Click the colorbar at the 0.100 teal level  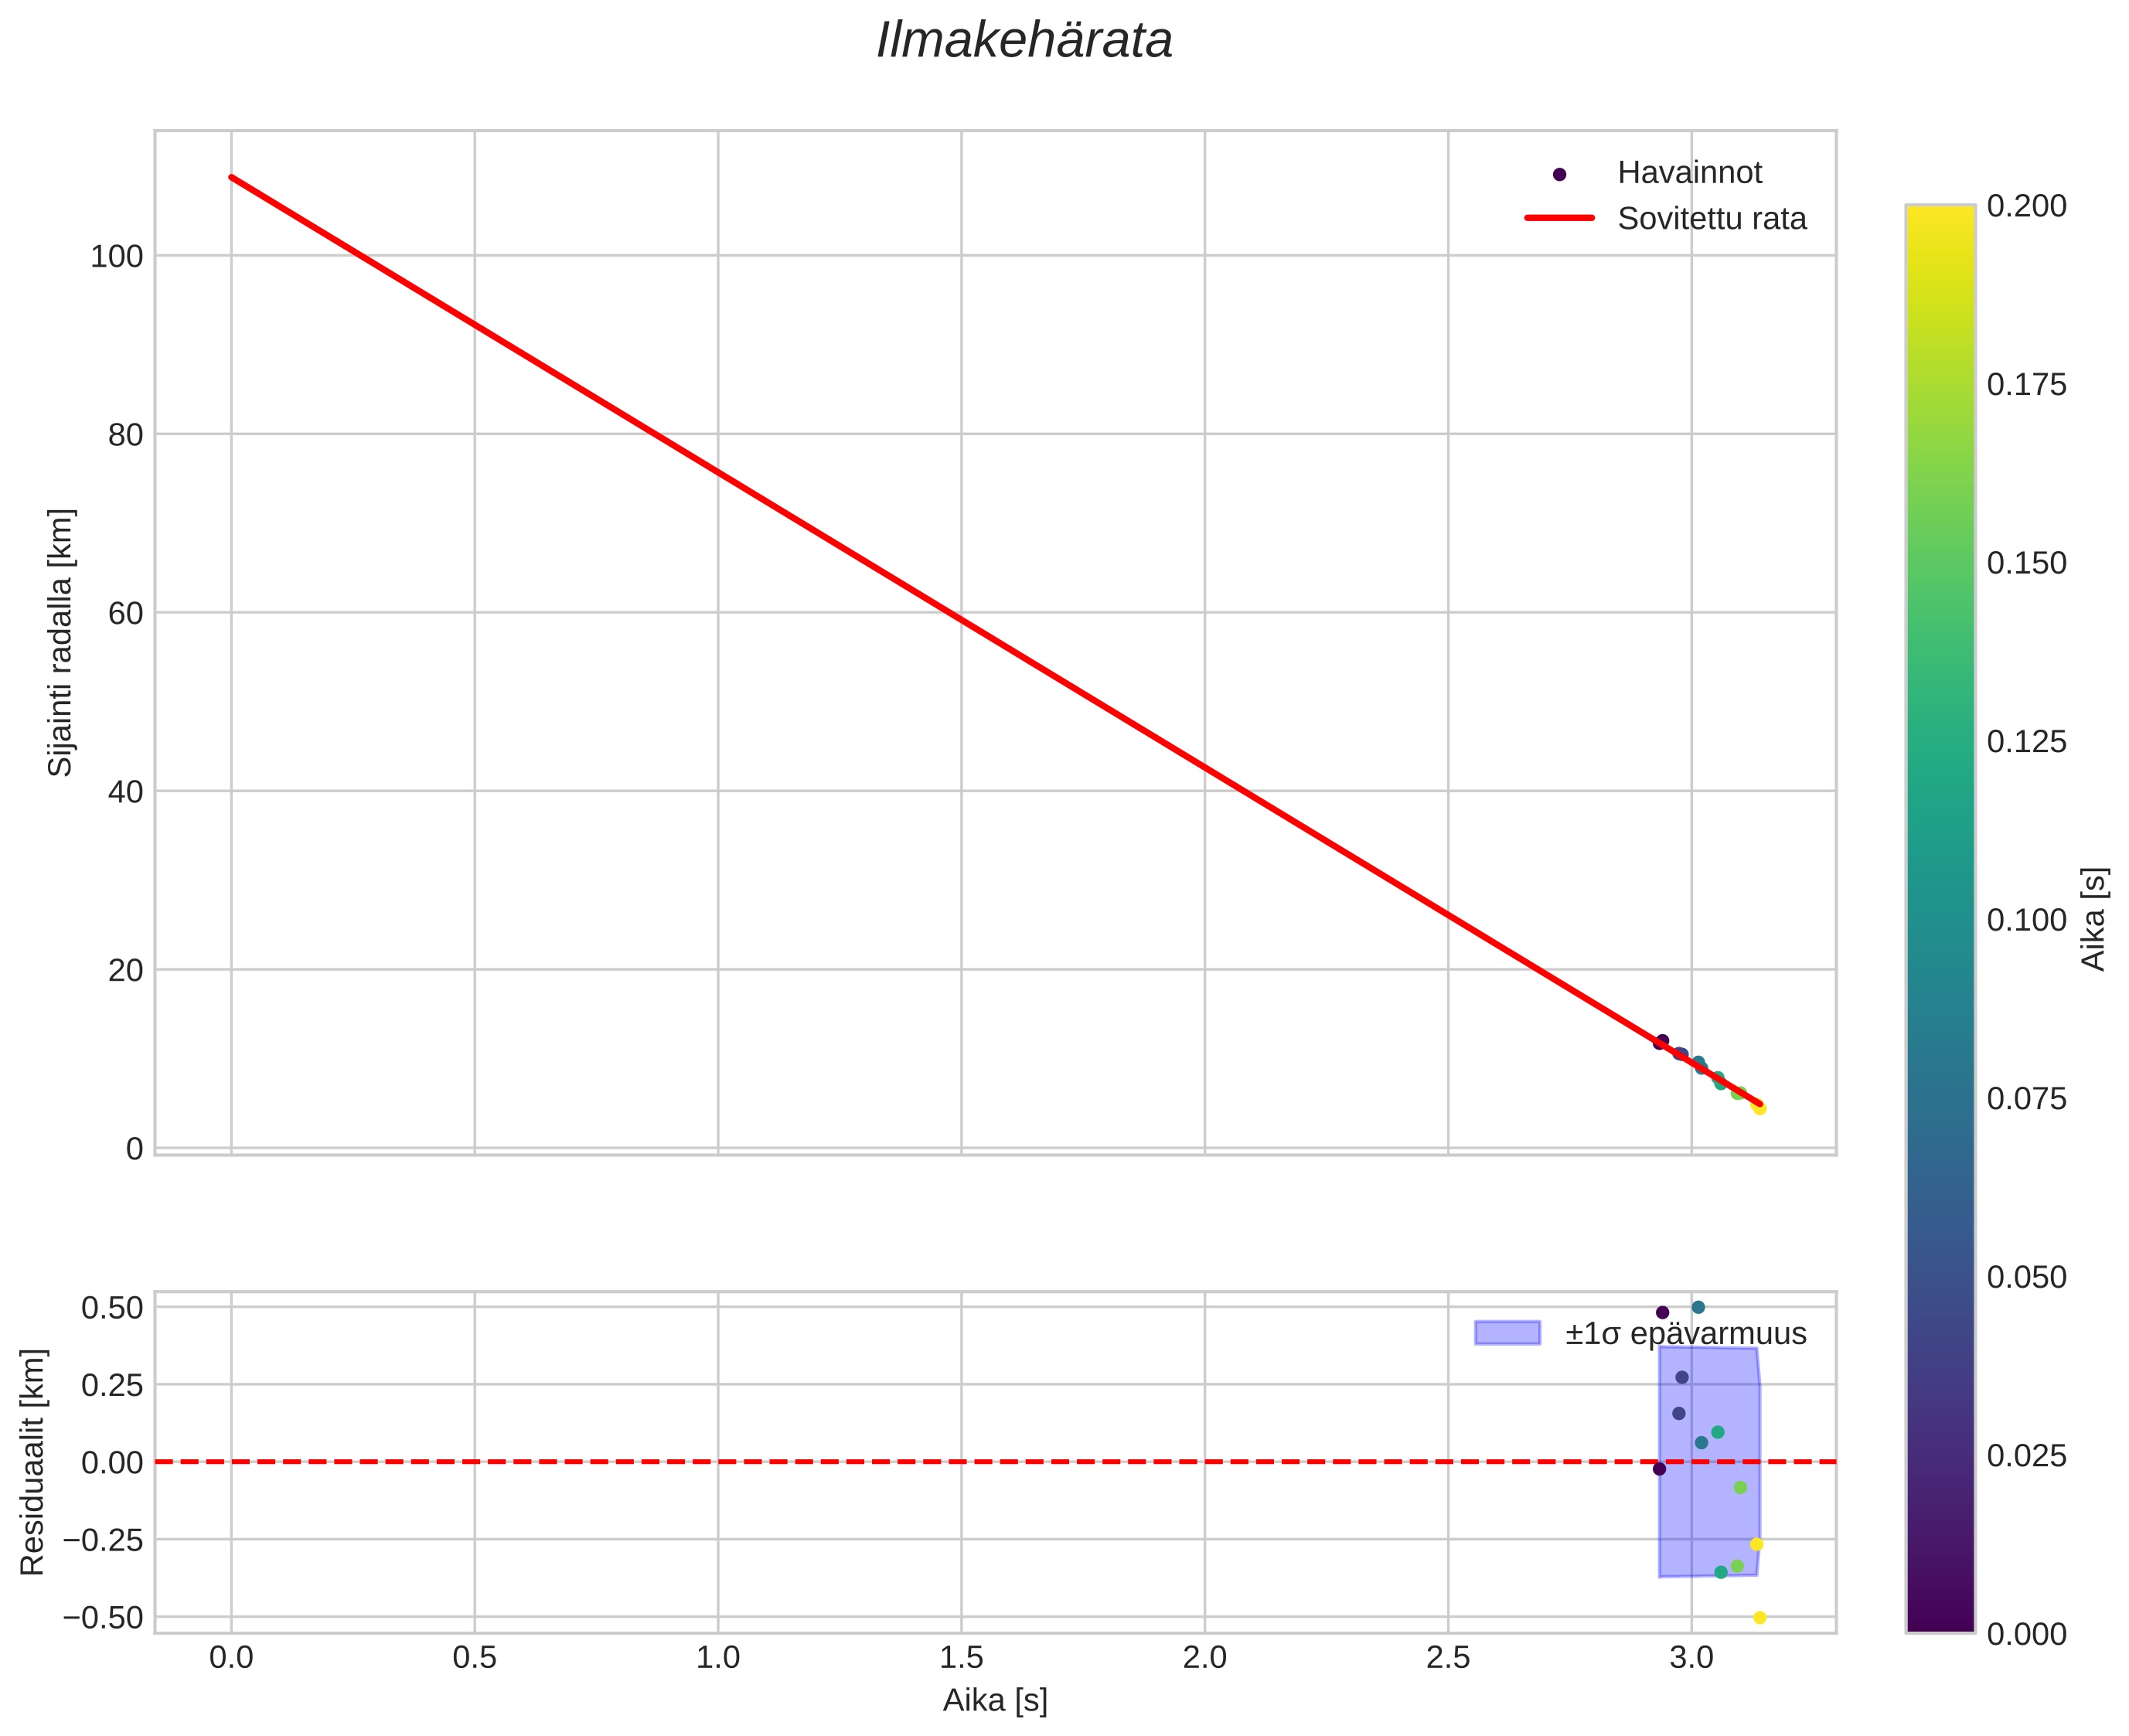pos(1940,919)
